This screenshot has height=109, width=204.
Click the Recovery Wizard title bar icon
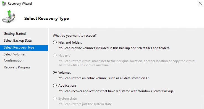(x=4, y=3)
